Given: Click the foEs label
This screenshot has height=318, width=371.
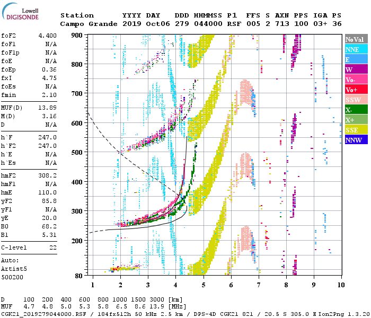Looking at the screenshot, I should 8,86.
